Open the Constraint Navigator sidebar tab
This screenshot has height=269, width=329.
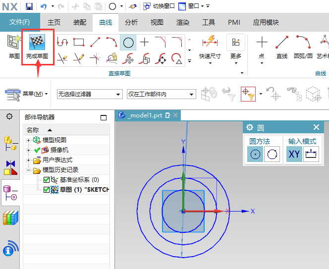coord(10,167)
